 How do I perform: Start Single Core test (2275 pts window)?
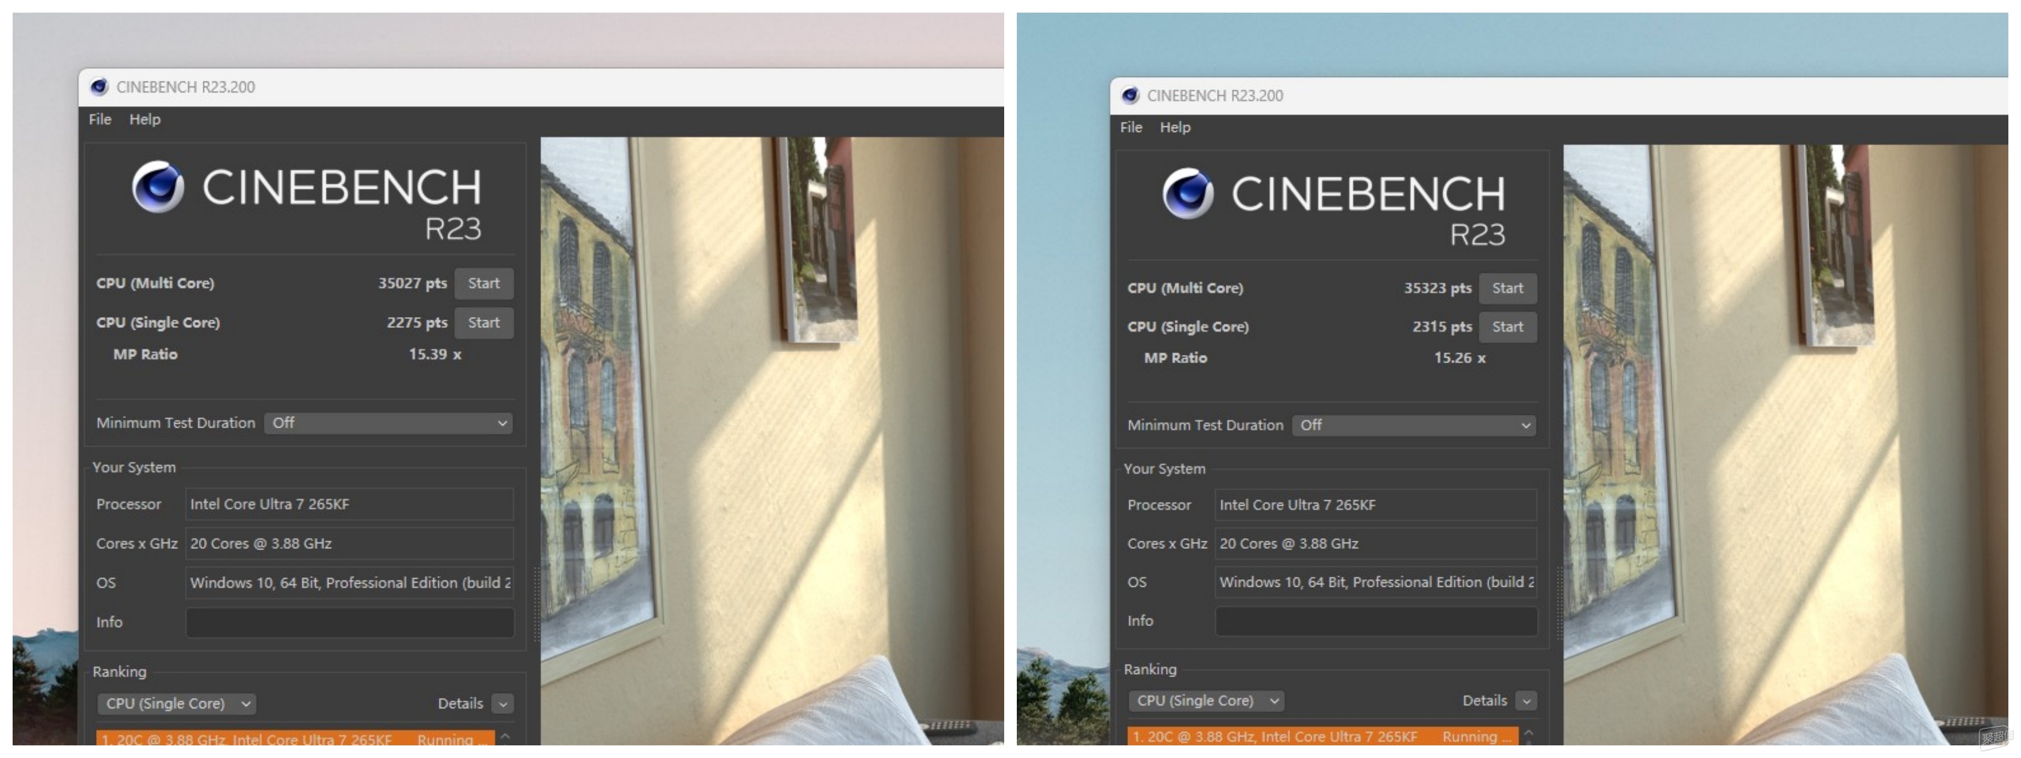tap(484, 323)
